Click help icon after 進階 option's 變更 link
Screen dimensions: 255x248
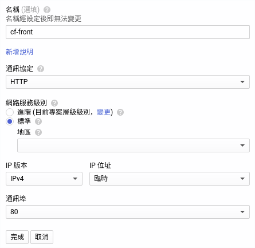click(x=120, y=112)
